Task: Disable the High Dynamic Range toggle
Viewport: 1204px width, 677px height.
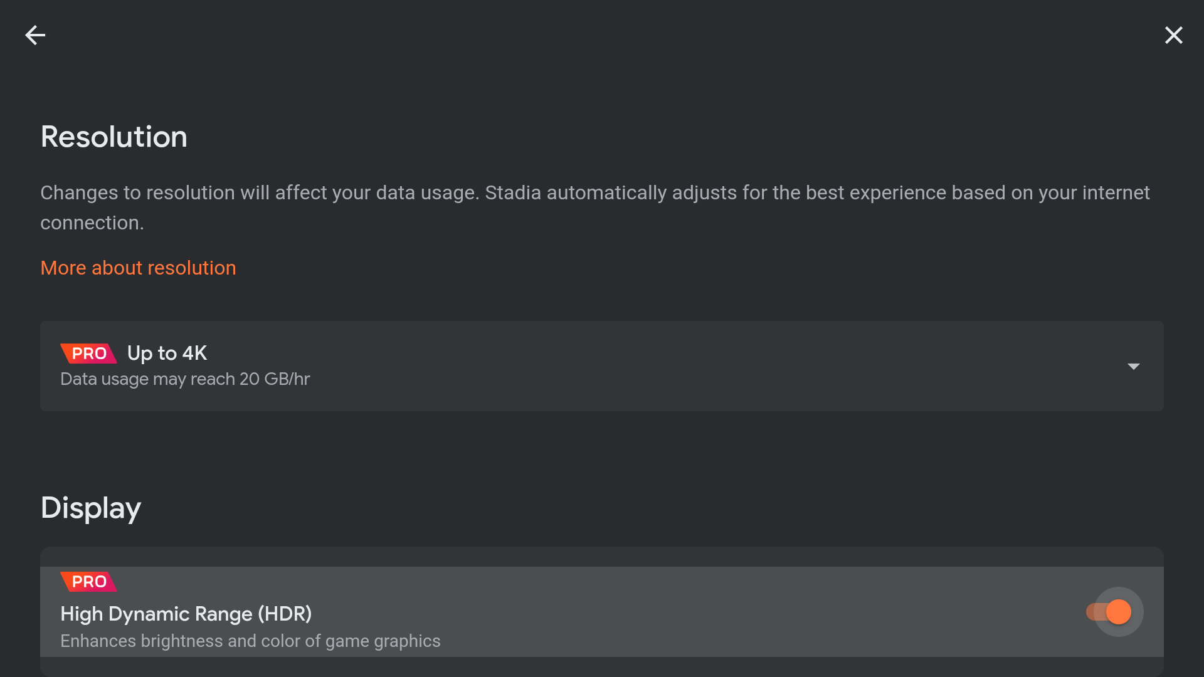Action: coord(1109,612)
